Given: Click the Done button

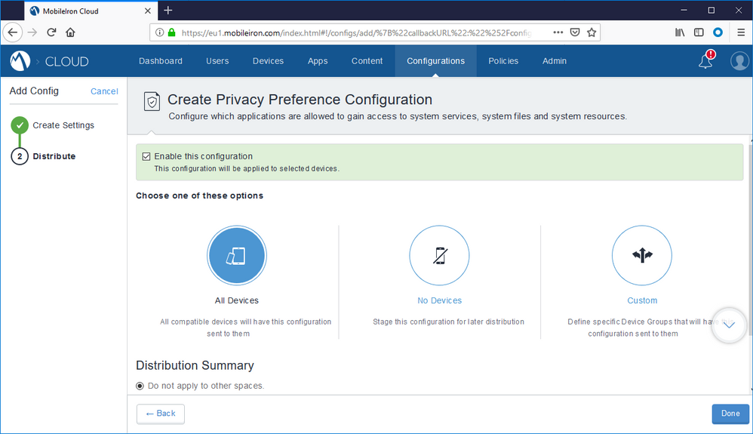Looking at the screenshot, I should (x=730, y=414).
